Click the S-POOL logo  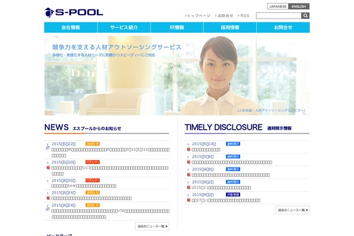74,12
